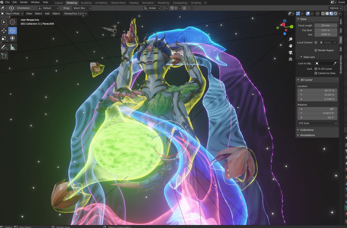Activate the Cursor tool

[12, 22]
